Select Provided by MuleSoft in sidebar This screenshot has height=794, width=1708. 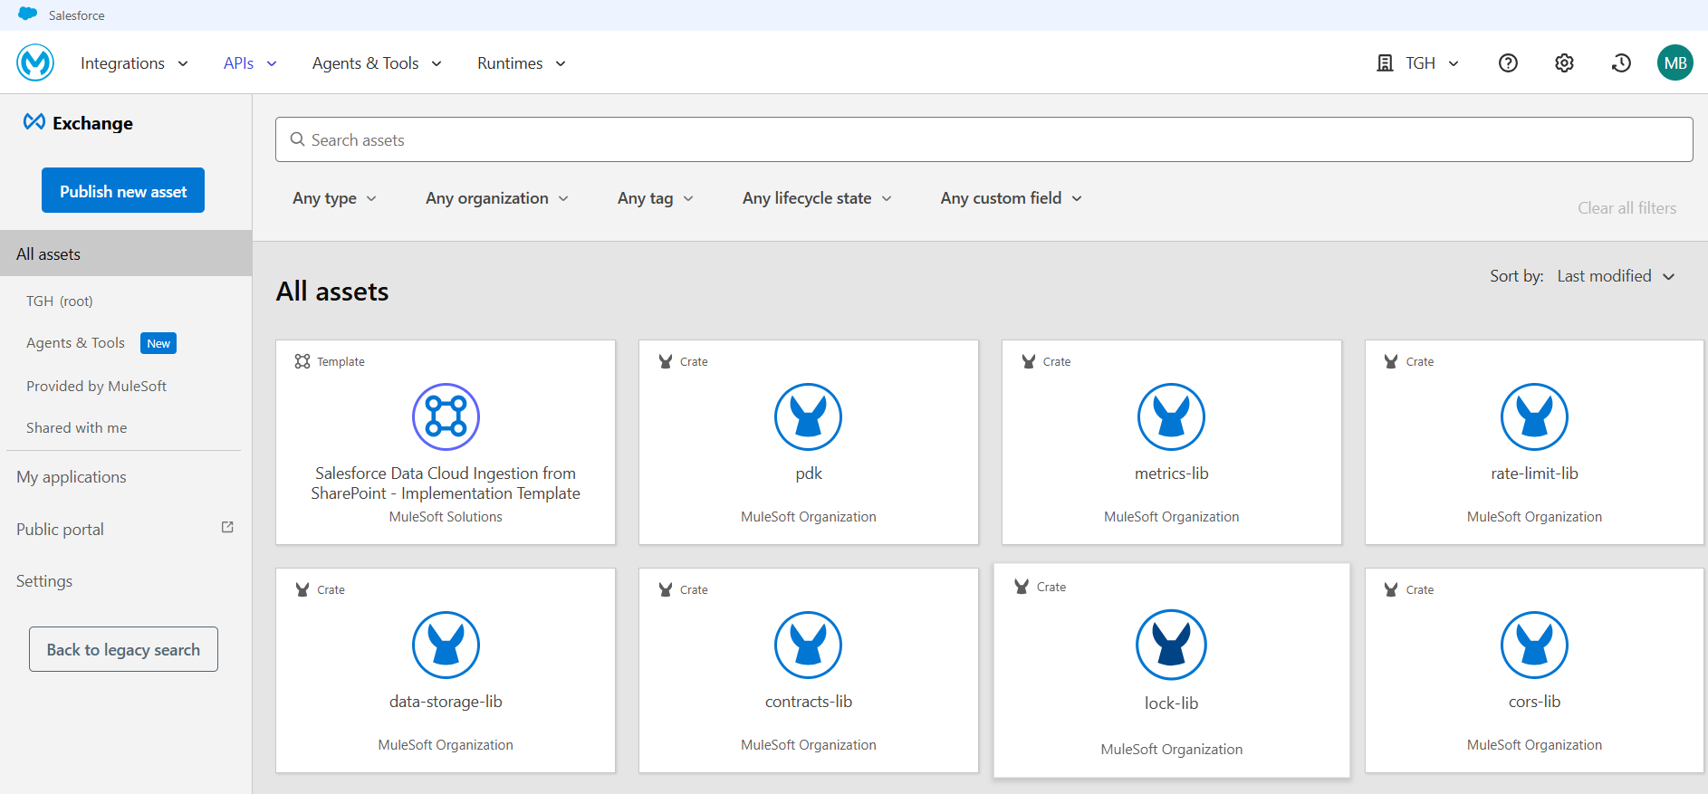(x=96, y=386)
